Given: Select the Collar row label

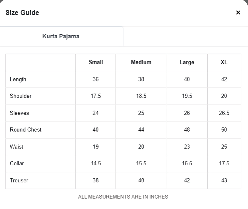Looking at the screenshot, I should (17, 163).
